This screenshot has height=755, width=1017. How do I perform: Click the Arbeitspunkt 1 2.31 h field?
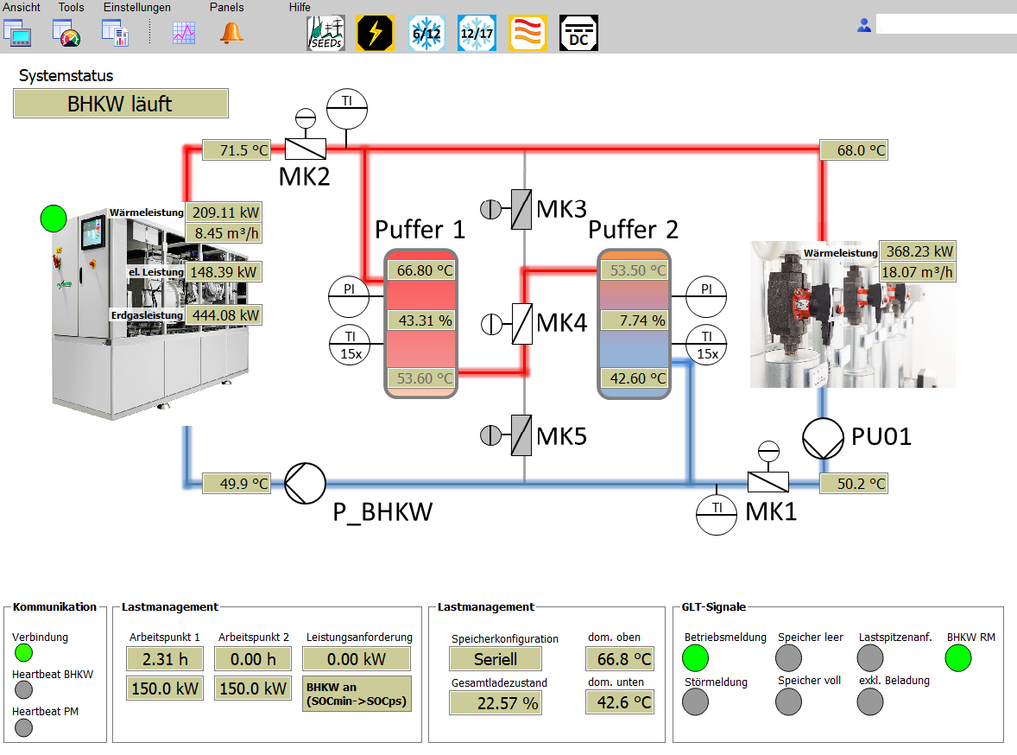(x=165, y=659)
